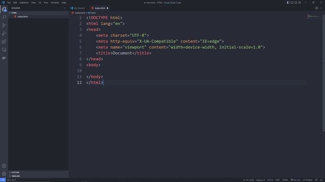Open the Extensions view
This screenshot has height=182, width=325.
pos(4,41)
